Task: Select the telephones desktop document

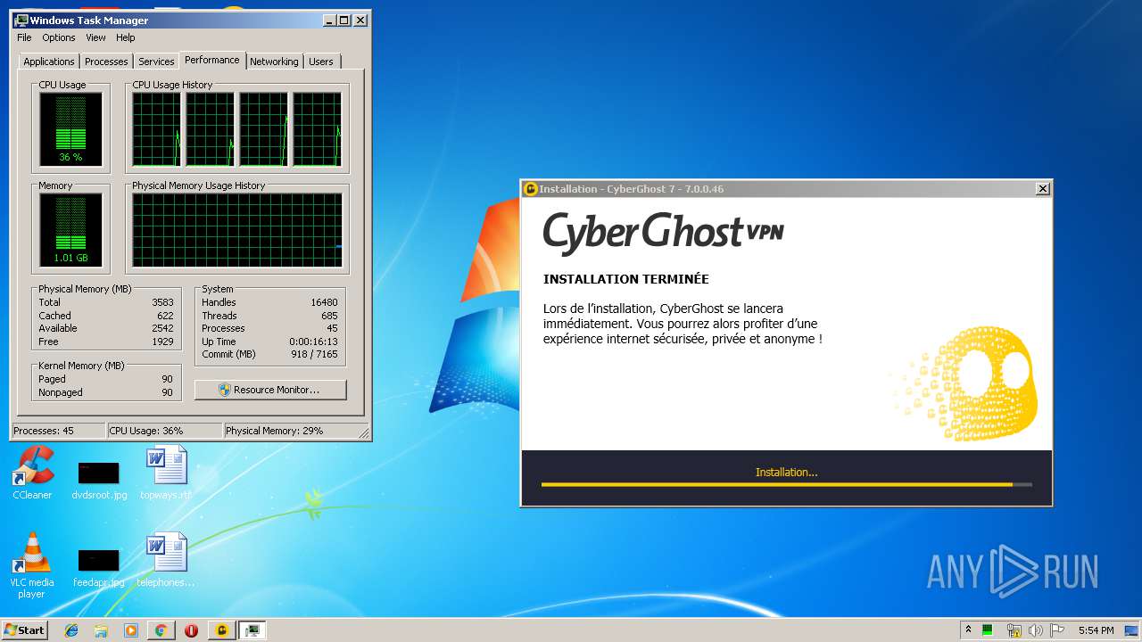Action: (x=166, y=560)
